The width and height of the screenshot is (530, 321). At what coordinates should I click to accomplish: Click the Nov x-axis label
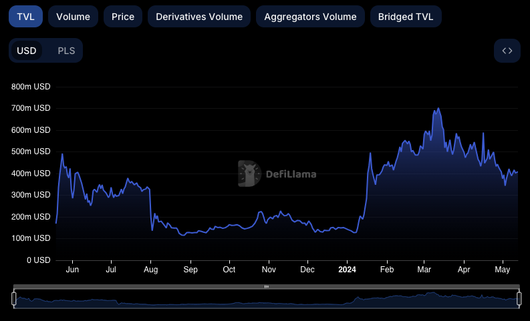269,270
